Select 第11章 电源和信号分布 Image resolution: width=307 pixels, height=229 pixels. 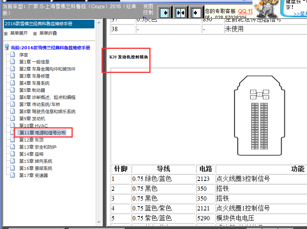click(x=43, y=133)
